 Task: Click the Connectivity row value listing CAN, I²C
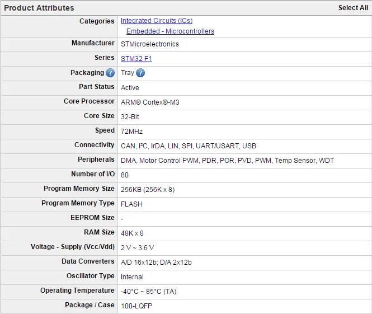click(188, 146)
